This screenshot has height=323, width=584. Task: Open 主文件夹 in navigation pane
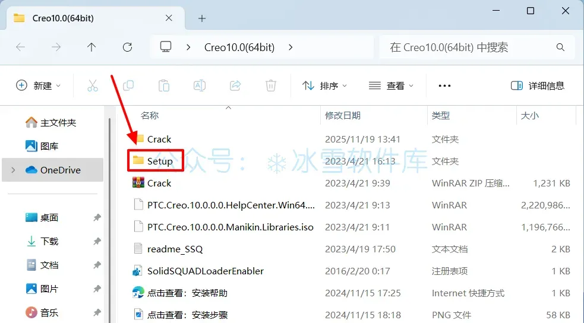[x=50, y=122]
